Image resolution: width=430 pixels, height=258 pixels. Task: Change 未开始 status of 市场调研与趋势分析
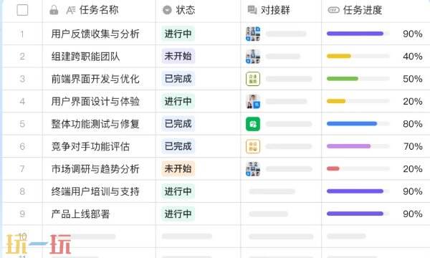click(x=178, y=168)
